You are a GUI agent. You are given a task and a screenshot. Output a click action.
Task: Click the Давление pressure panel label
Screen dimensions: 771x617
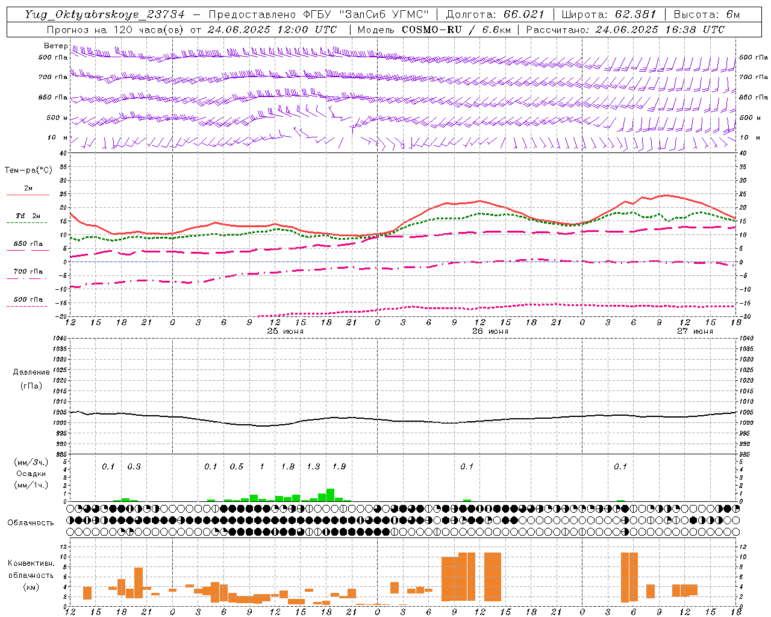[31, 372]
